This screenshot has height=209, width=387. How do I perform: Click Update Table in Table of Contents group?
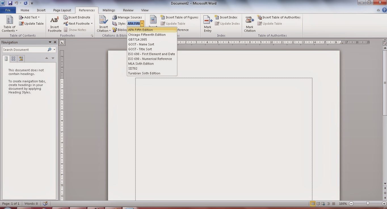pyautogui.click(x=31, y=23)
